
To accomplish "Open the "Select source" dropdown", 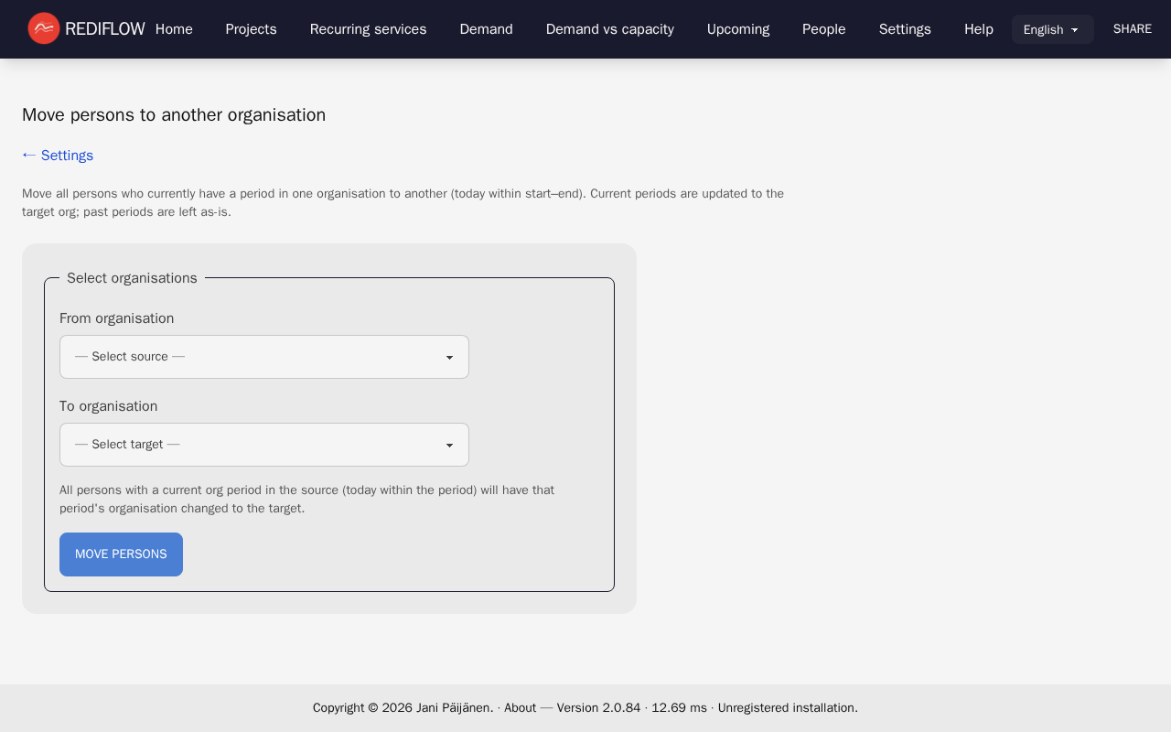I will point(263,357).
